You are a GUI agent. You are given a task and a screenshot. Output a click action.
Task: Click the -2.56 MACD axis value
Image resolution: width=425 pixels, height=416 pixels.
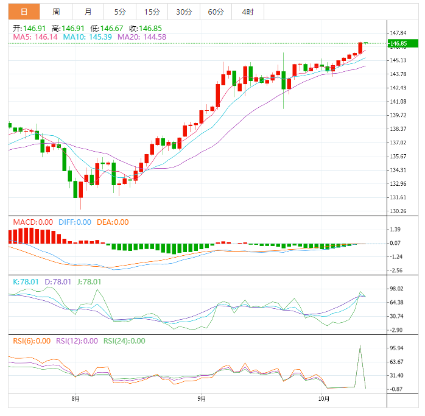pyautogui.click(x=396, y=270)
